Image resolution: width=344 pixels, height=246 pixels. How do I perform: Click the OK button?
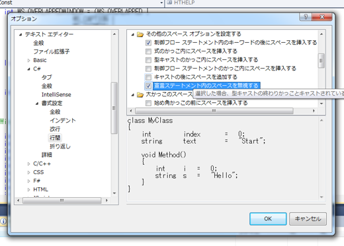268,219
